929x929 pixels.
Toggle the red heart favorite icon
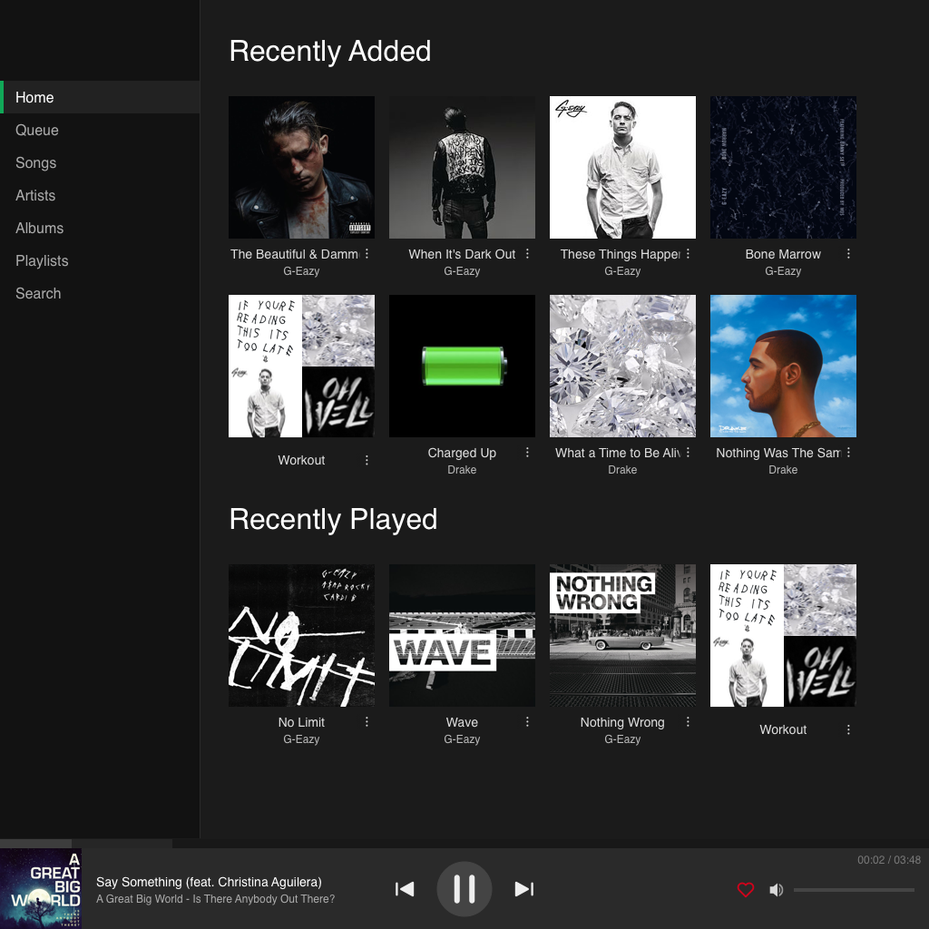746,889
